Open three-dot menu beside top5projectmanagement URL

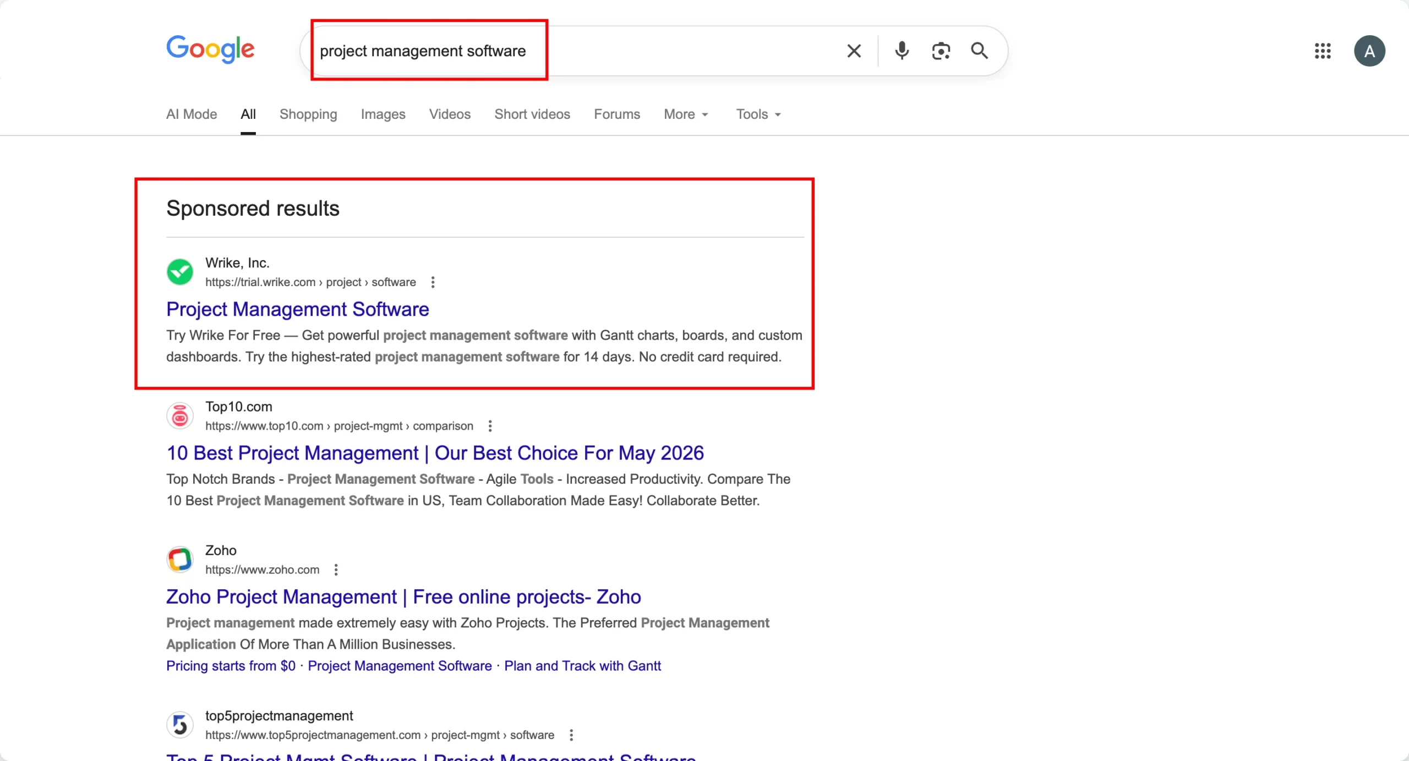pyautogui.click(x=571, y=735)
